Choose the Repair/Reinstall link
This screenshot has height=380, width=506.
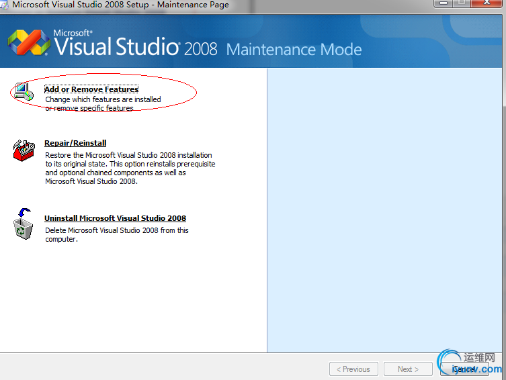tap(75, 143)
